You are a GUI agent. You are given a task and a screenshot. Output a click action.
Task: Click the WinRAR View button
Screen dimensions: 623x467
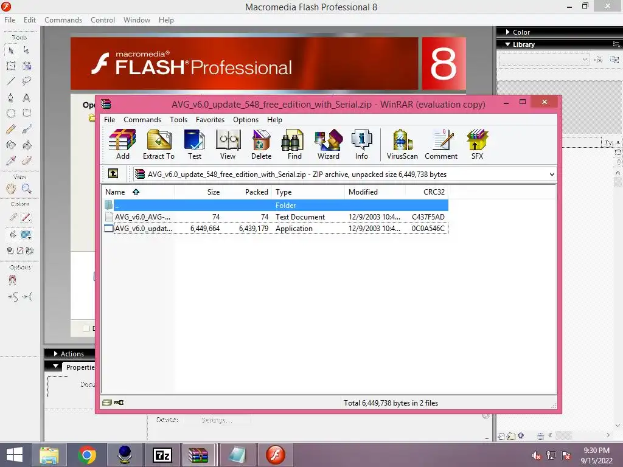click(228, 145)
